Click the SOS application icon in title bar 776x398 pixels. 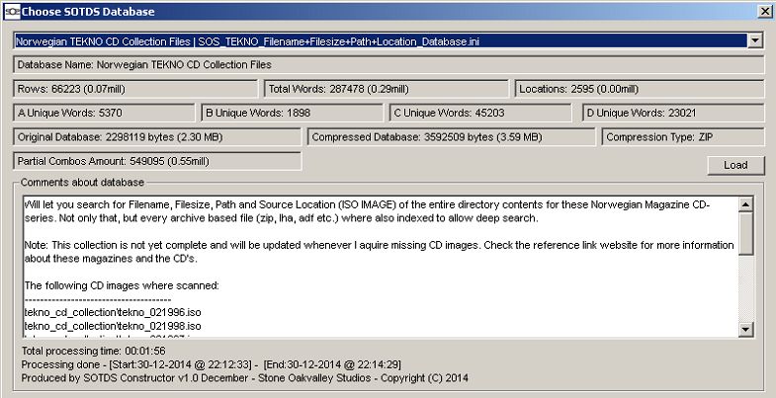coord(11,10)
